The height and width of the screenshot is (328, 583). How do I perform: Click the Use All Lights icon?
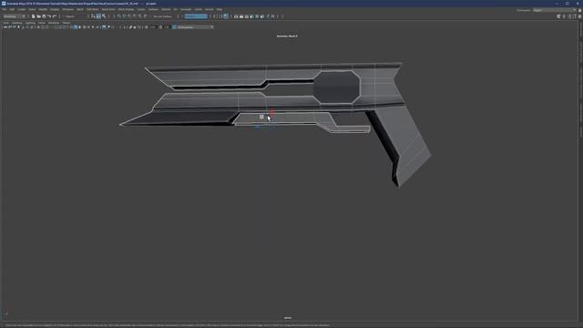tap(93, 27)
